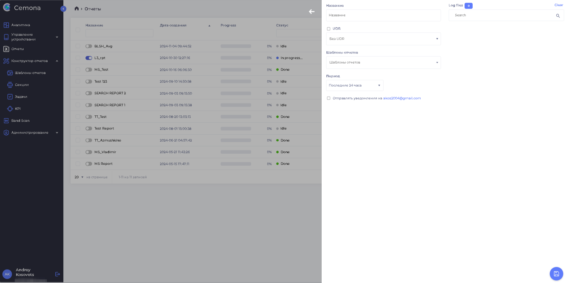The image size is (568, 283).
Task: Click the akos2004@gmail.com email link
Action: pos(402,98)
